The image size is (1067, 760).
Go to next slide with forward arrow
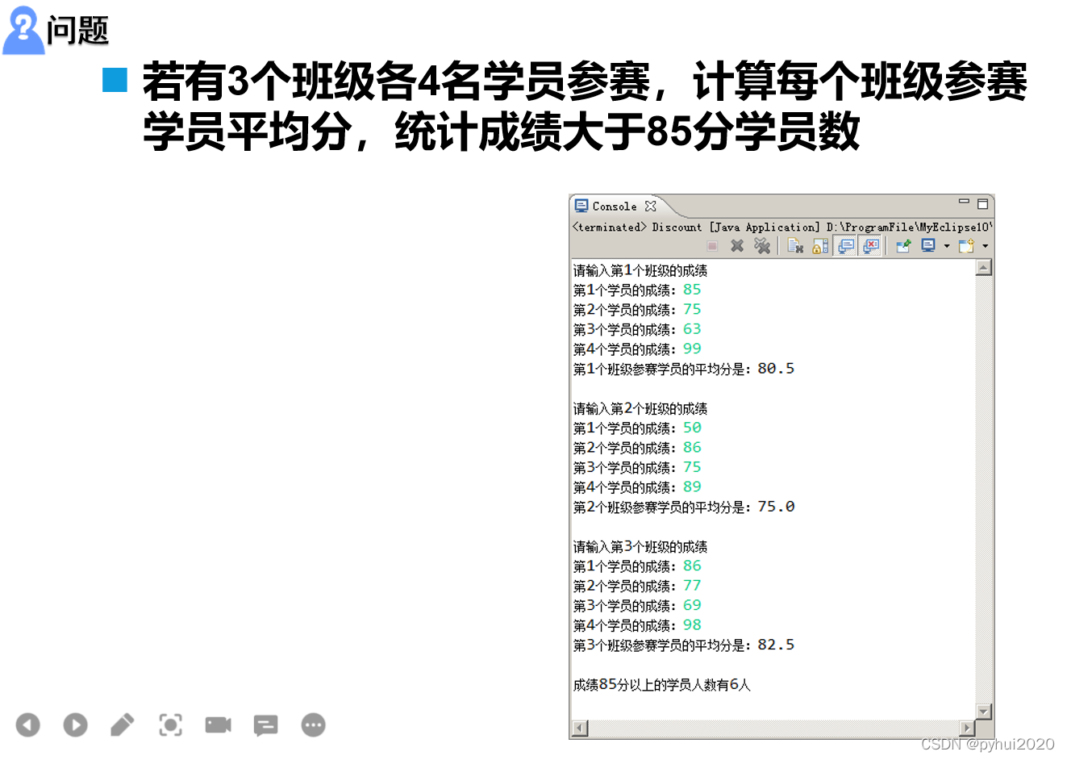pos(75,725)
